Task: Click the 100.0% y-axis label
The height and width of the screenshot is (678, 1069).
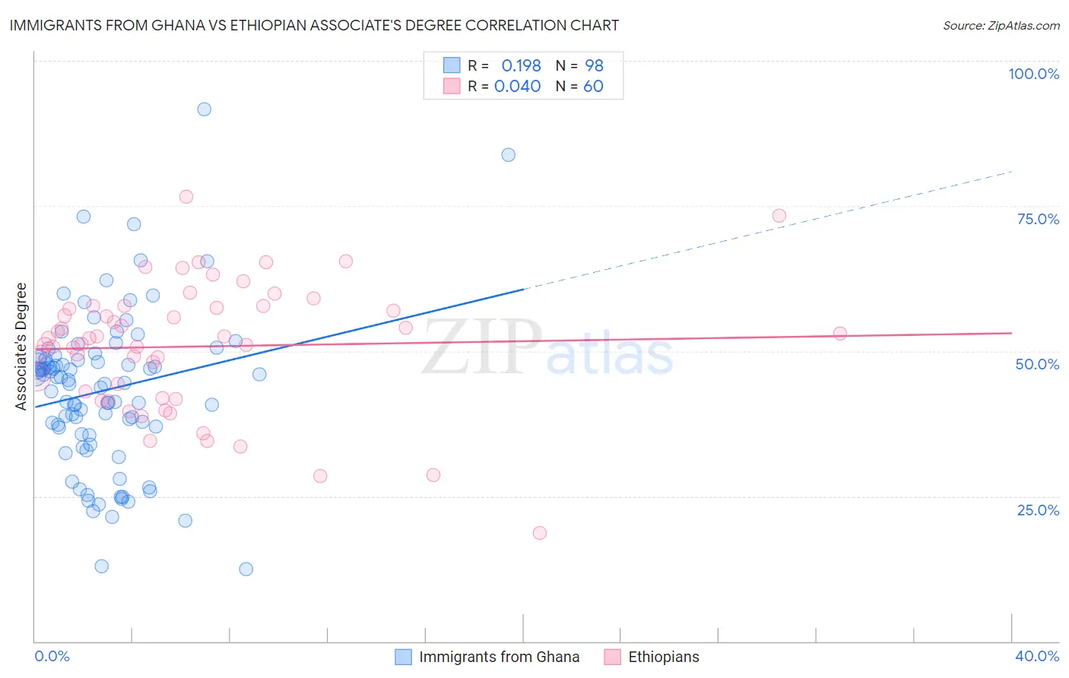Action: (x=1034, y=74)
